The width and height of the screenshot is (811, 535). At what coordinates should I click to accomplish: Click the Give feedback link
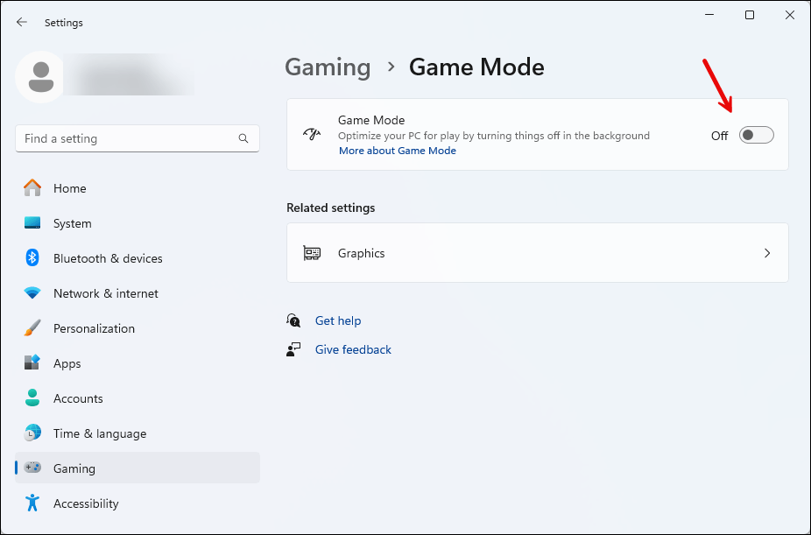coord(353,349)
